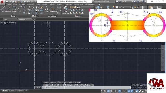Switch to the Layout1 tab

tap(12, 90)
